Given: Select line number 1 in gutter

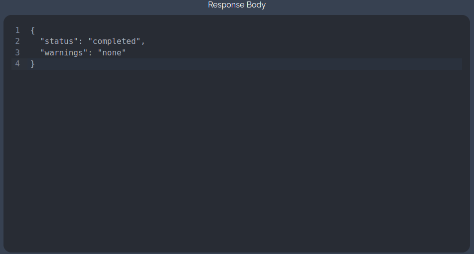Looking at the screenshot, I should [x=17, y=30].
